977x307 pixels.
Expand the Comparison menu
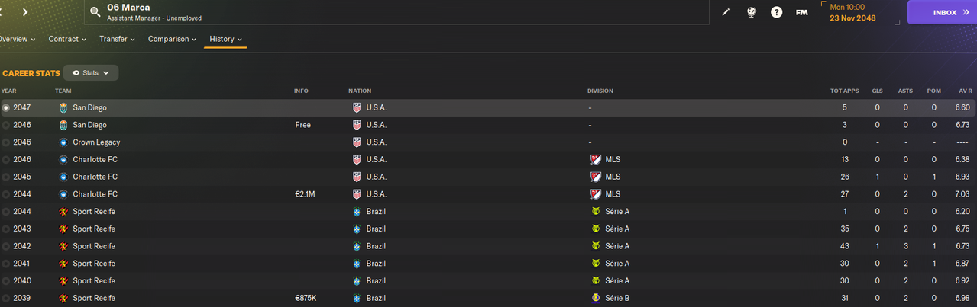point(172,39)
